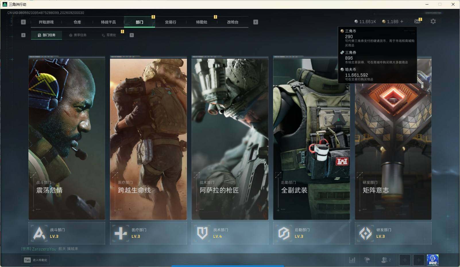The height and width of the screenshot is (267, 460).
Task: Switch to the 仓库 tab
Action: pyautogui.click(x=77, y=22)
